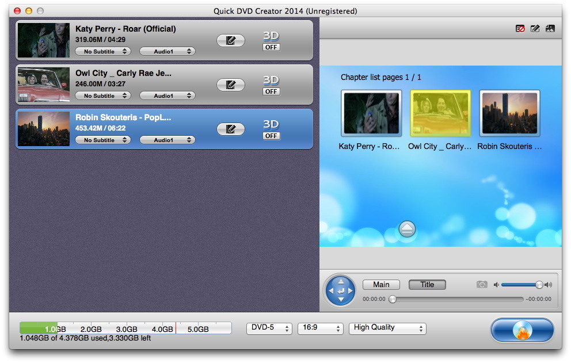Open edit for Katy Perry - Roar video
This screenshot has width=571, height=363.
point(230,40)
